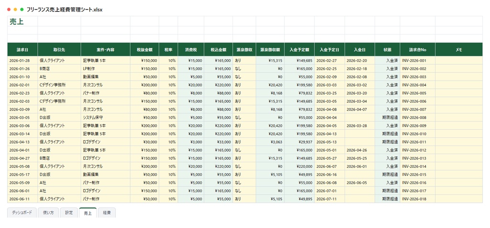Click the ¥220,000 入金予定額 cell for INV-2026-014

[299, 166]
